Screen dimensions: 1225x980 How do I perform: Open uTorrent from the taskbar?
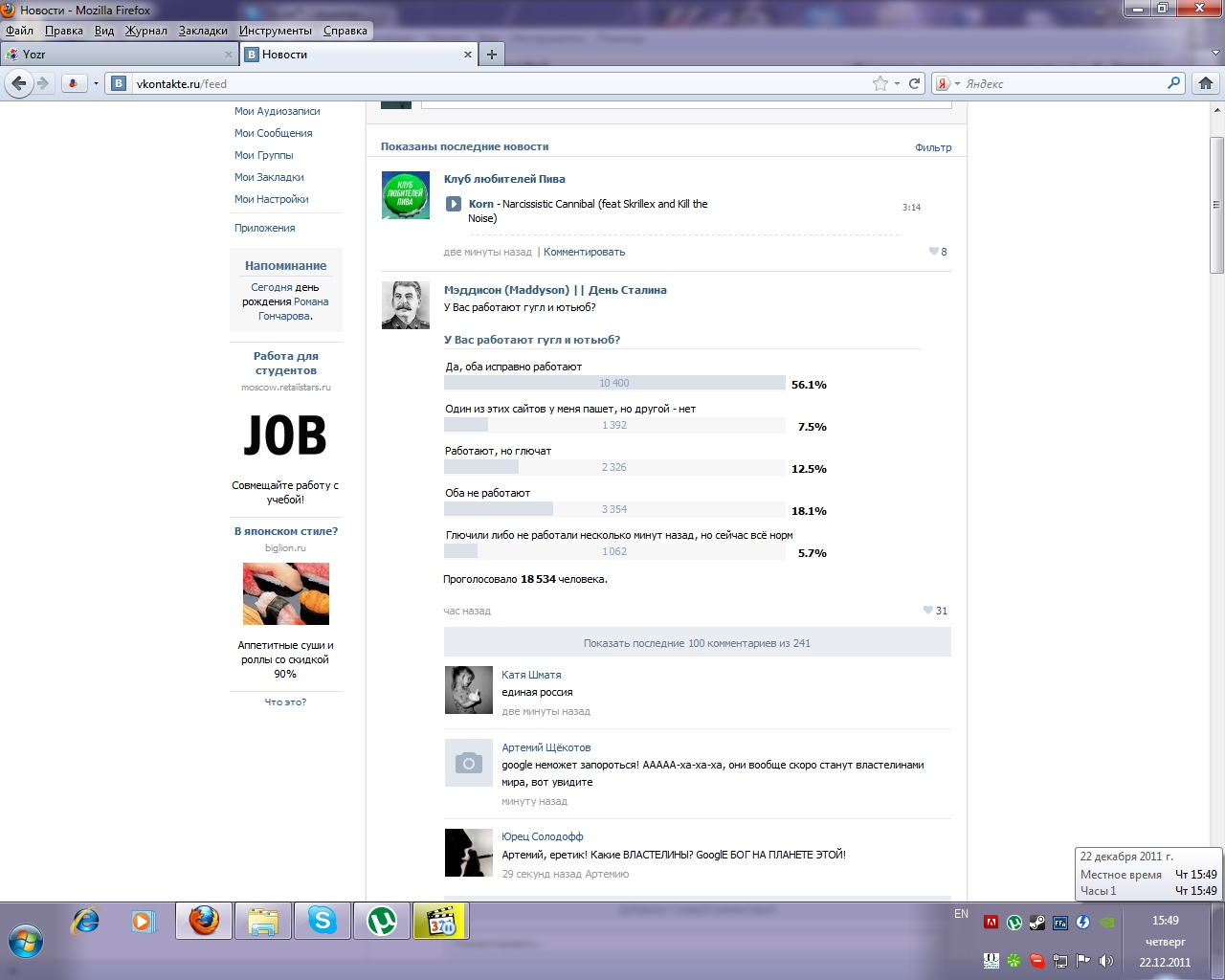382,921
